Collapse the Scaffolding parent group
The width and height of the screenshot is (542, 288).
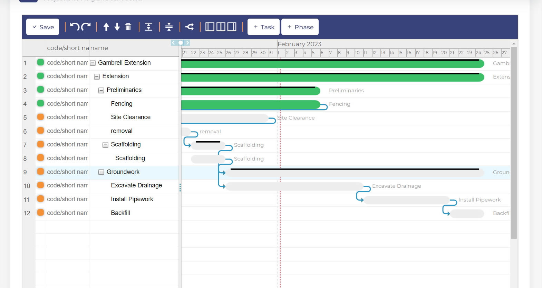pos(105,145)
